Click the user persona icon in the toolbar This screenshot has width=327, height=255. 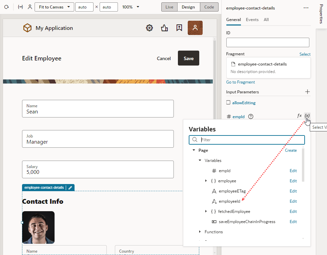pyautogui.click(x=30, y=7)
